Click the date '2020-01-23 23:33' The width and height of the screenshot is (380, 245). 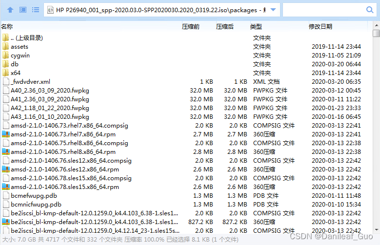(x=336, y=108)
